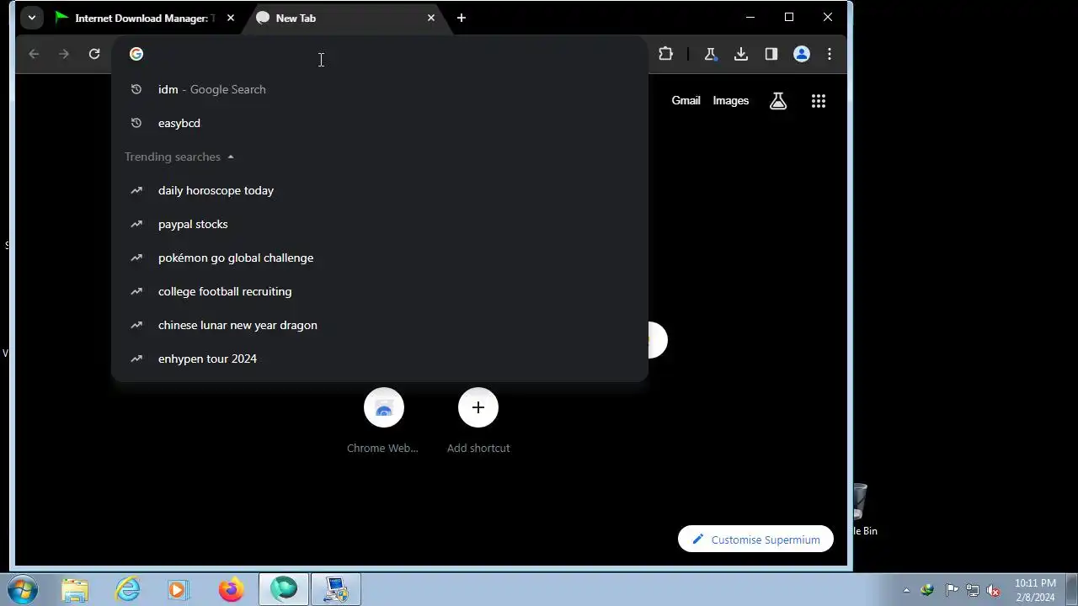Click the browser back arrow
This screenshot has width=1078, height=606.
point(34,54)
